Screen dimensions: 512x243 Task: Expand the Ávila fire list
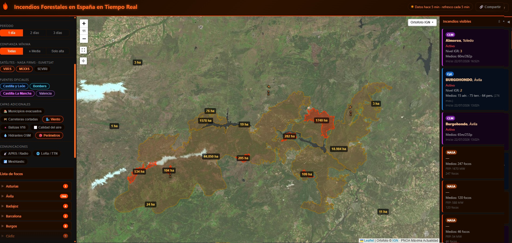pos(36,196)
